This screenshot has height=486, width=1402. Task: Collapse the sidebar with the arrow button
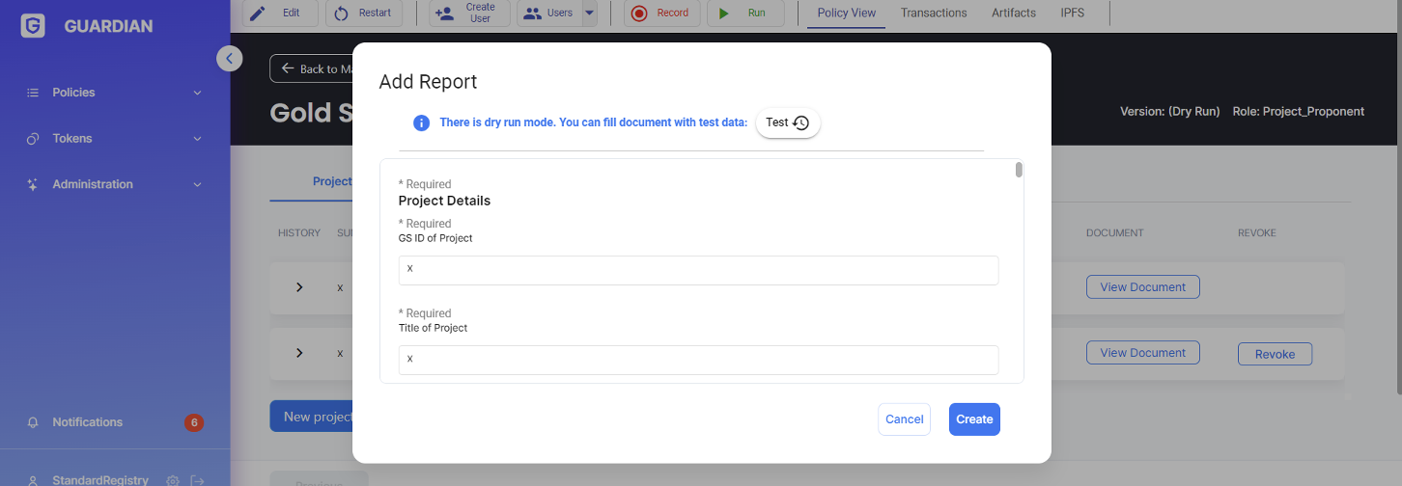[228, 59]
